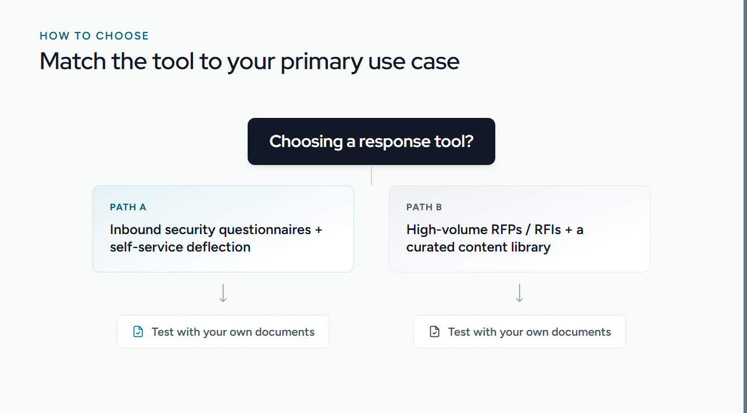Click "Test with your own documents" text under Path A

tap(233, 332)
